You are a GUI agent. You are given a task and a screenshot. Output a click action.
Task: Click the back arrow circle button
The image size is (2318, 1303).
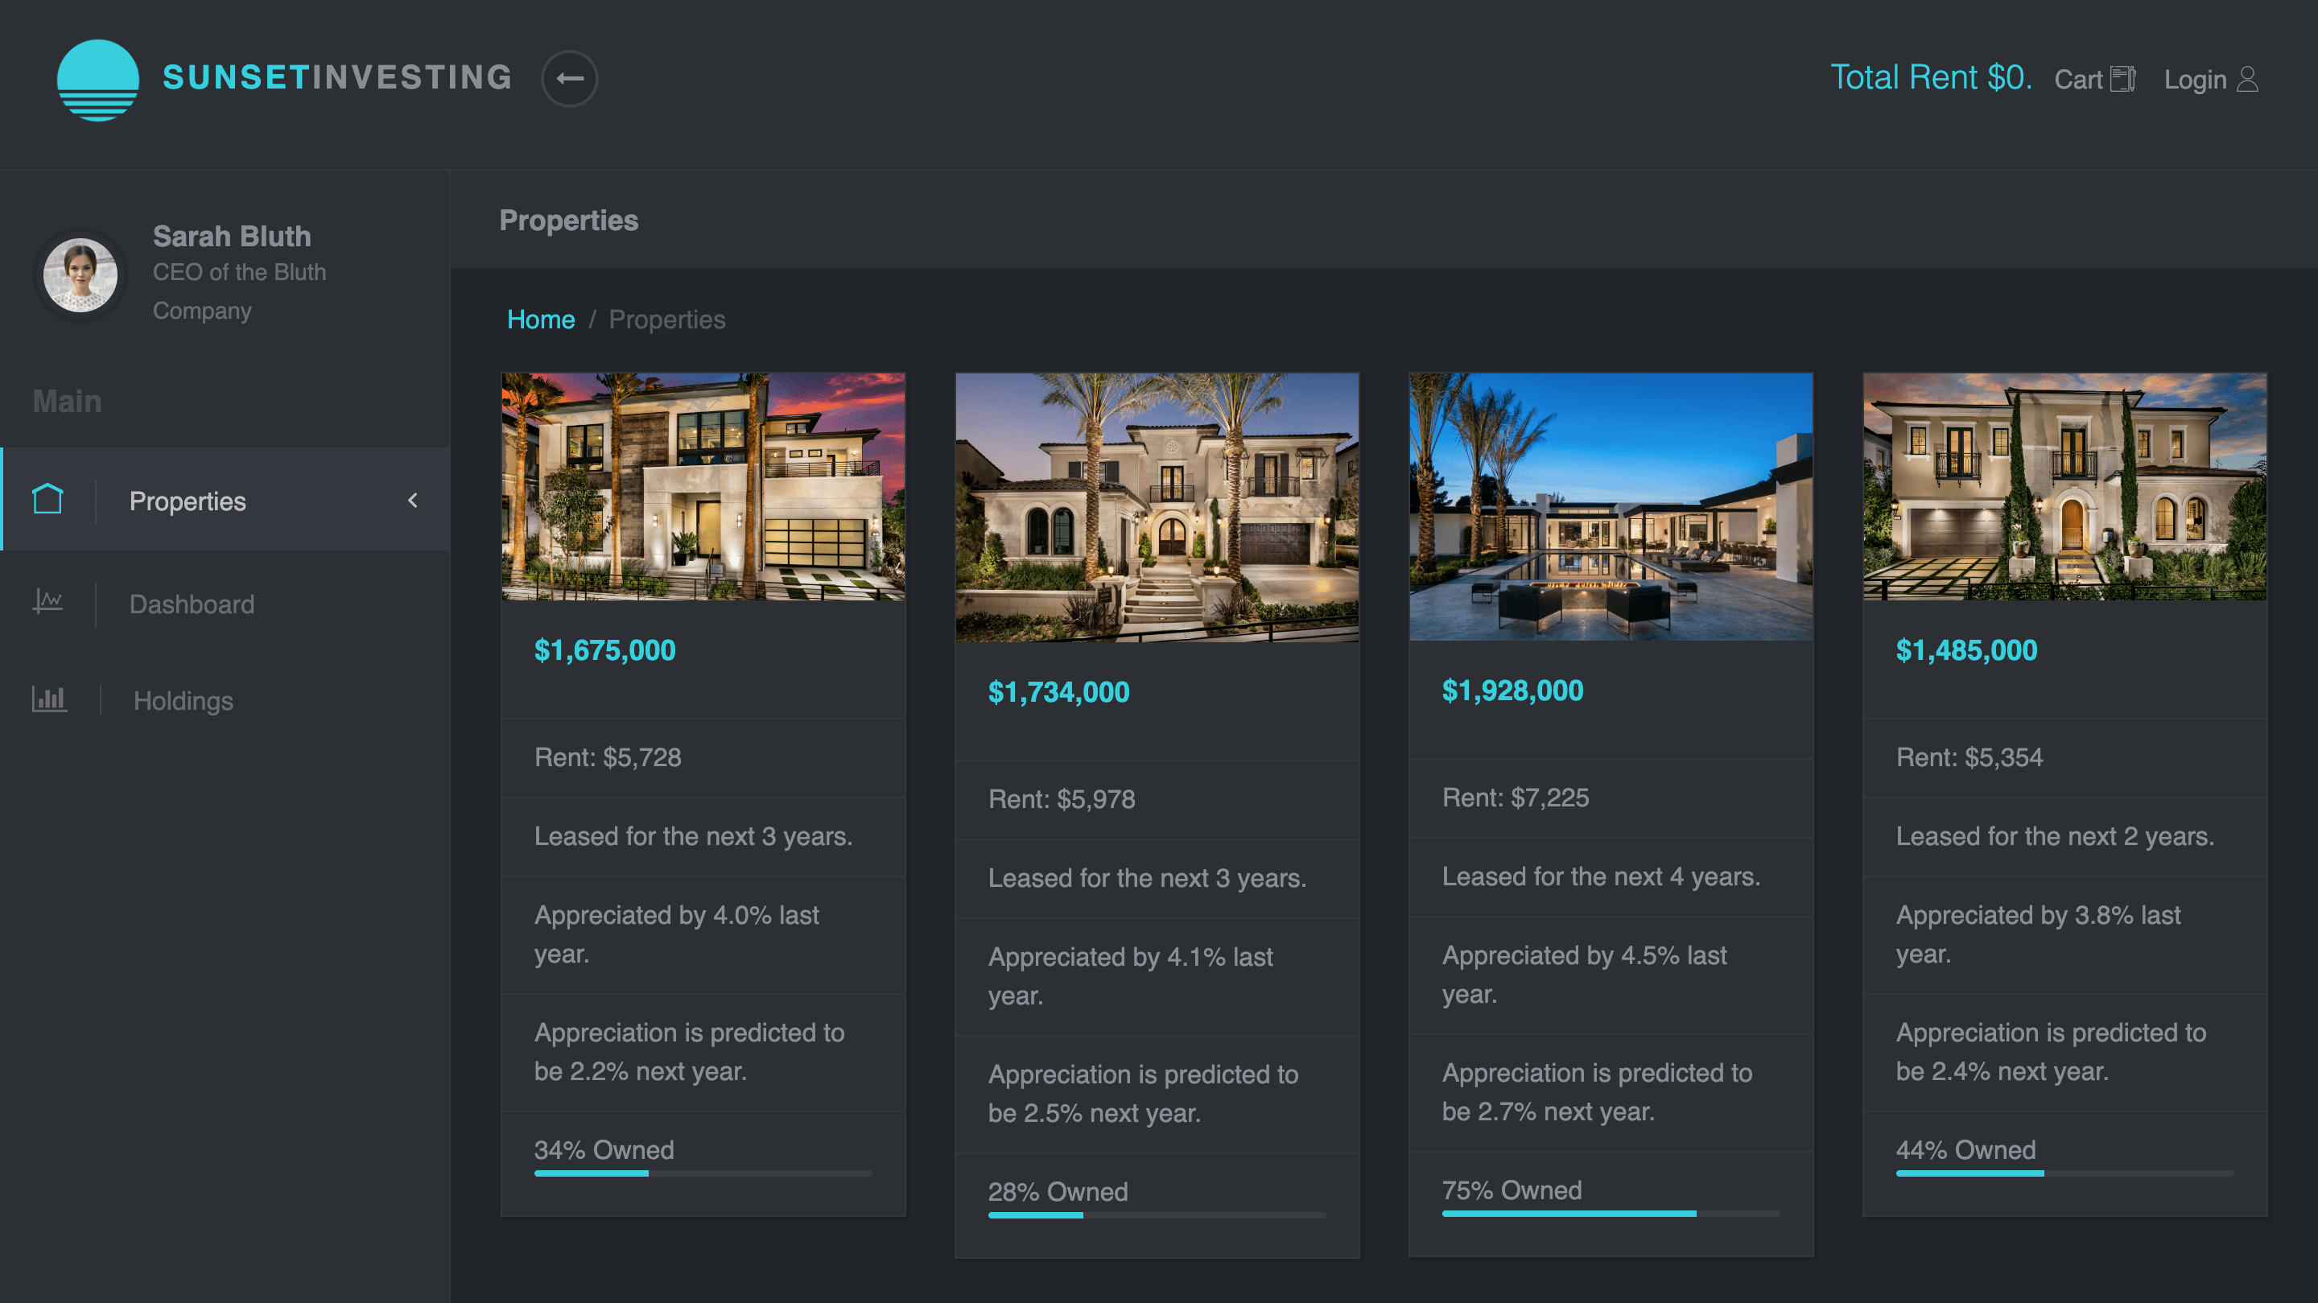coord(569,78)
